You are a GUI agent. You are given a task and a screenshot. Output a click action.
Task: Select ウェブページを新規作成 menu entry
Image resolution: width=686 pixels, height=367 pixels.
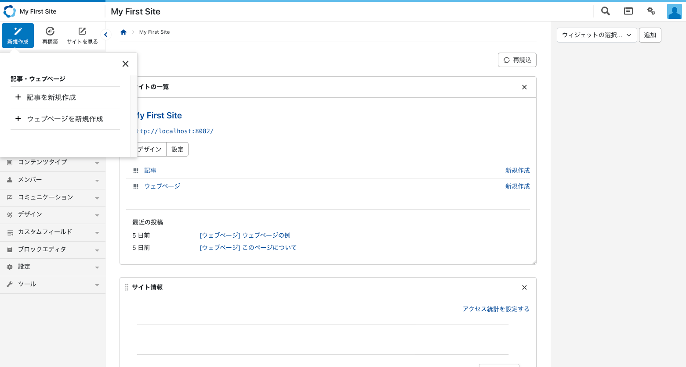click(65, 119)
